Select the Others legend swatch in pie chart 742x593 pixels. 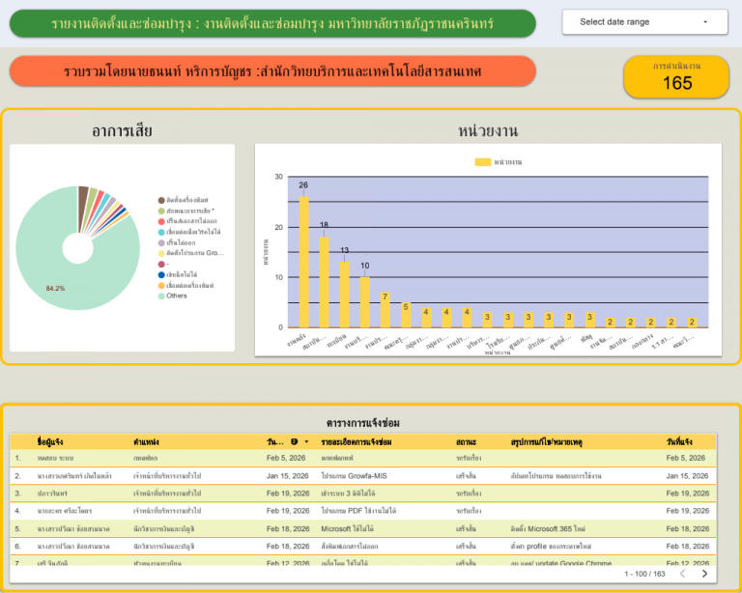coord(161,296)
